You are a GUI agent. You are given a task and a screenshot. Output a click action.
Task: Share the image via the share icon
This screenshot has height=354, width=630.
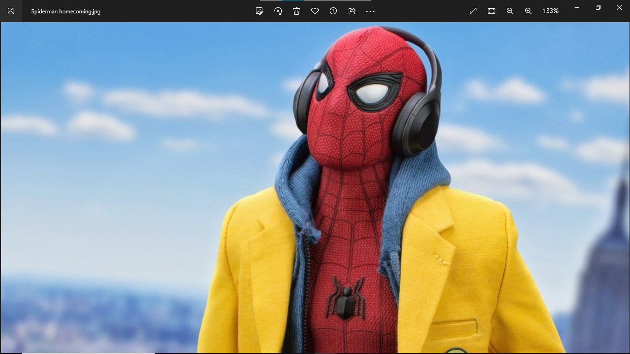[x=352, y=11]
